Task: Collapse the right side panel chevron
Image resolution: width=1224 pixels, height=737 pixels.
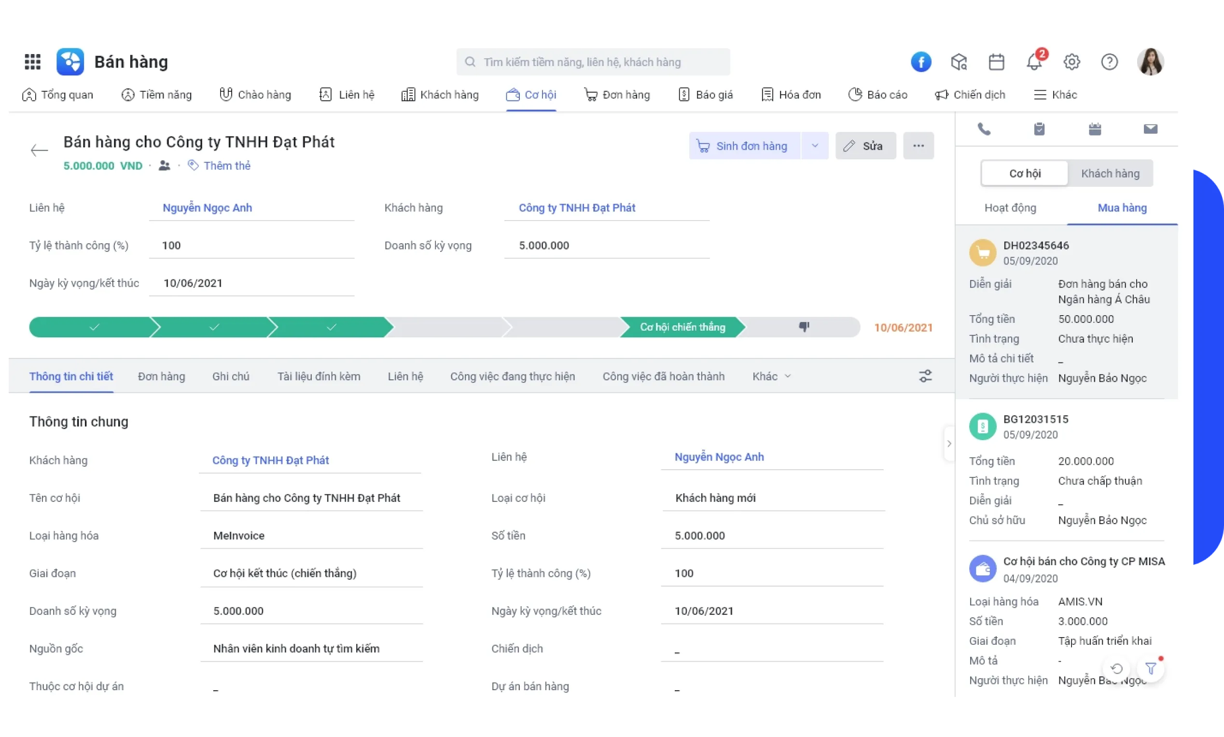Action: coord(949,444)
